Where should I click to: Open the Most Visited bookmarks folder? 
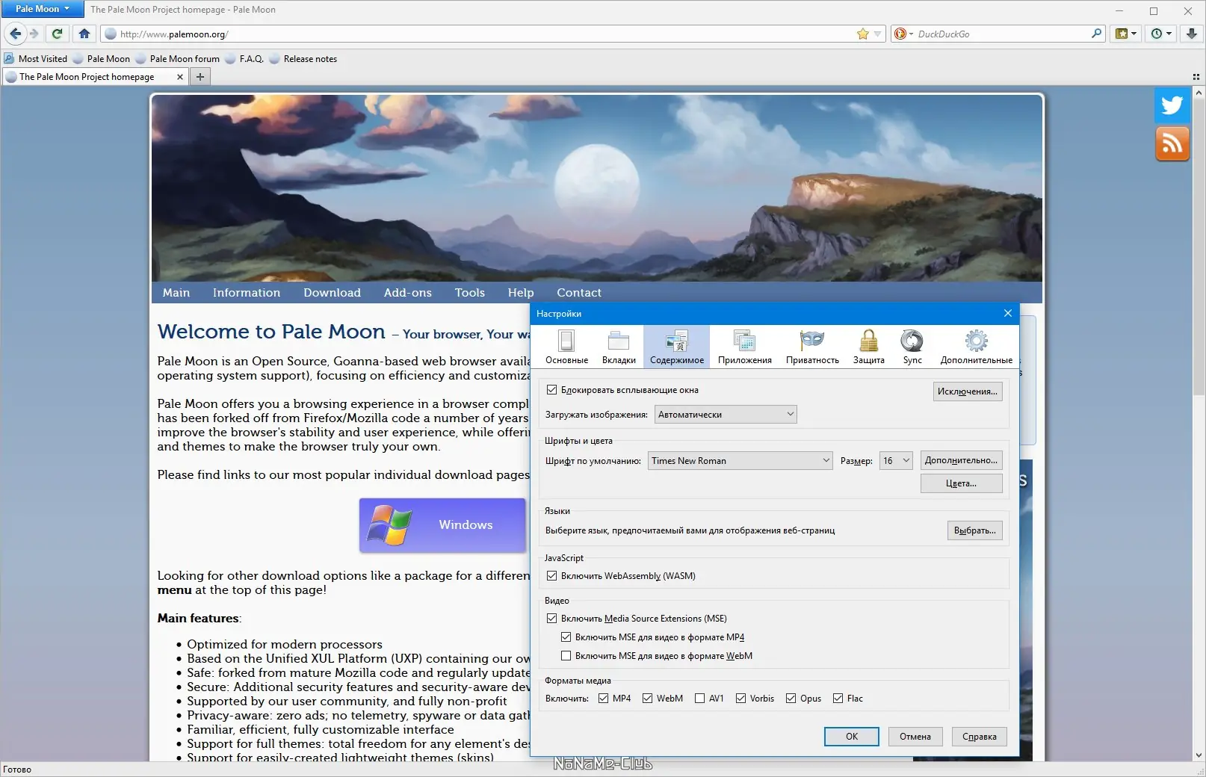(x=36, y=58)
